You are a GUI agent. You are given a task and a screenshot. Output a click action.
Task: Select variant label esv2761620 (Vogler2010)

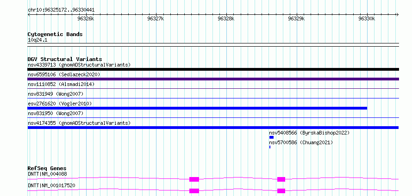(60, 104)
